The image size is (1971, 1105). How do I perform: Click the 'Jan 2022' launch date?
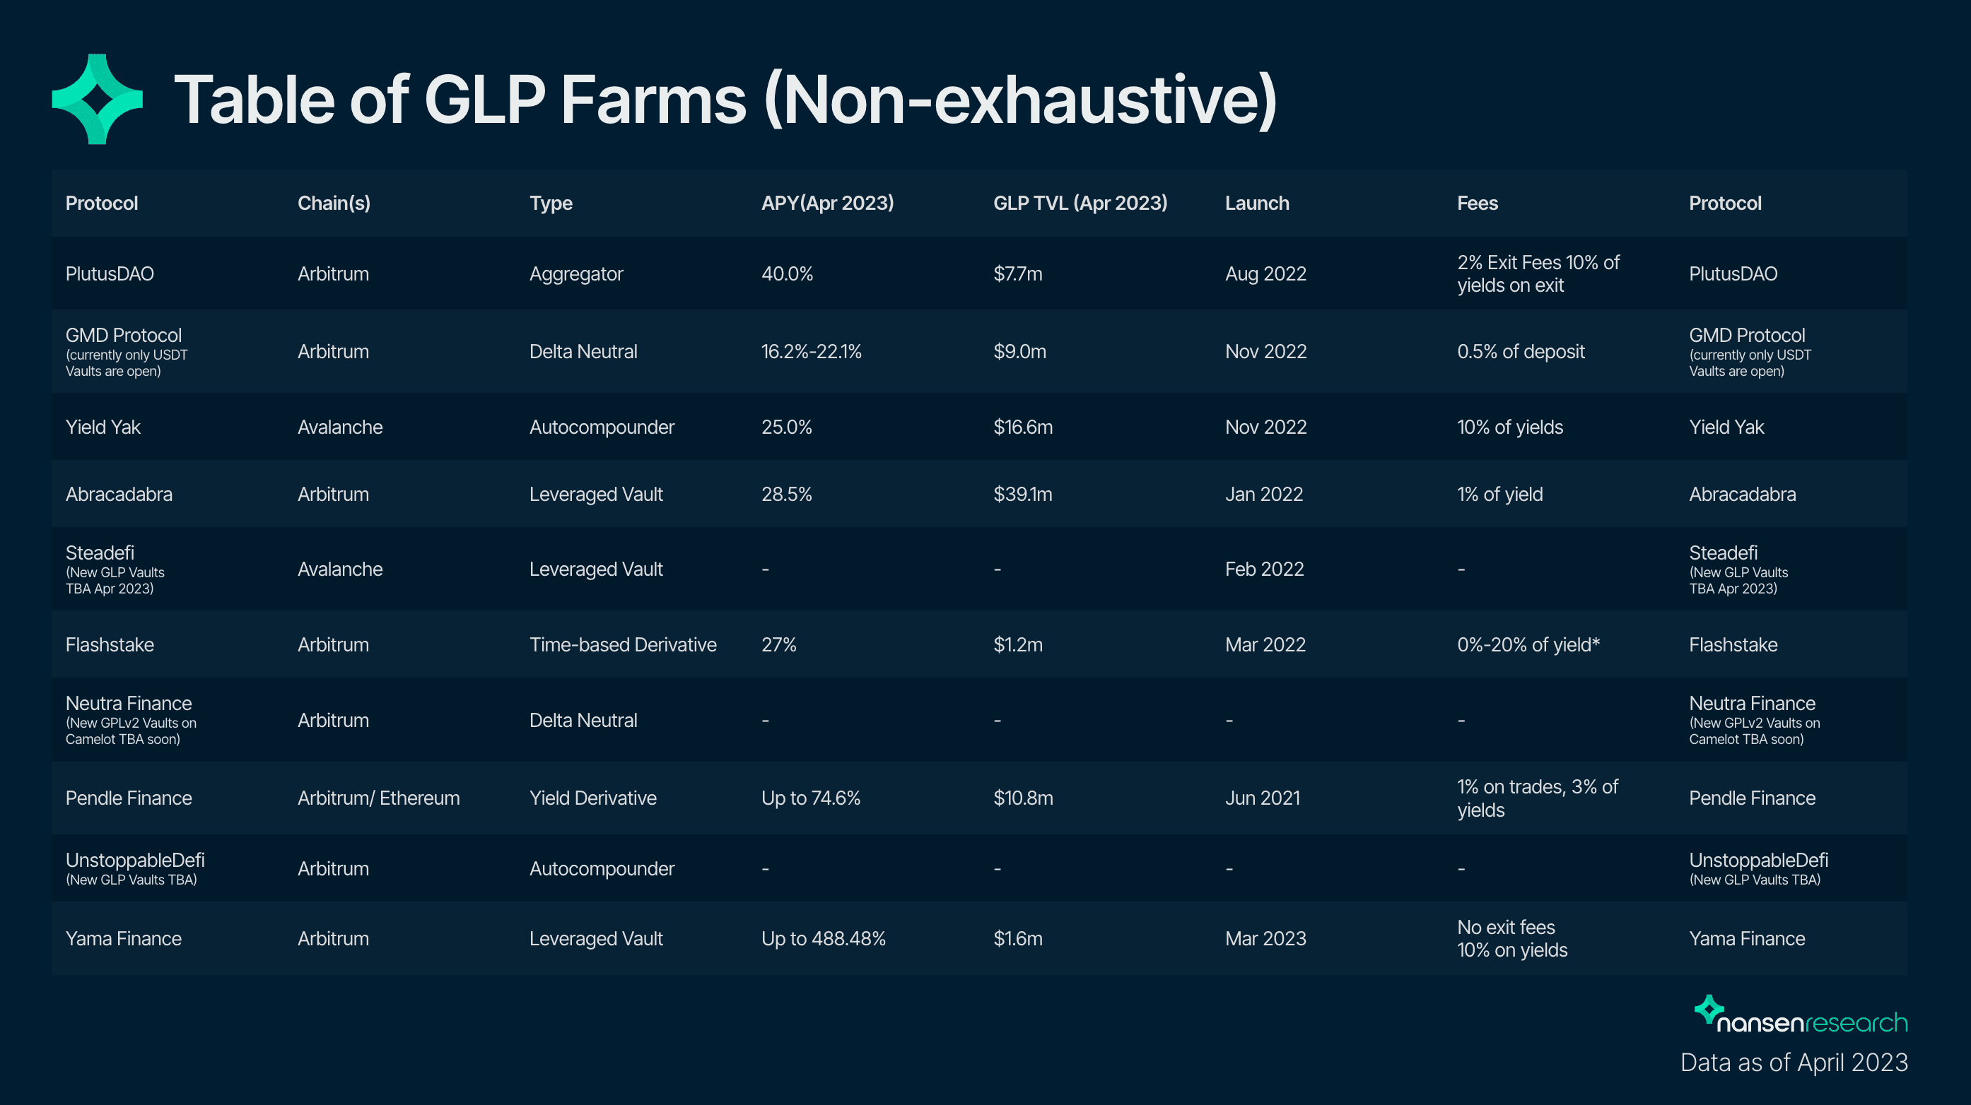coord(1264,495)
